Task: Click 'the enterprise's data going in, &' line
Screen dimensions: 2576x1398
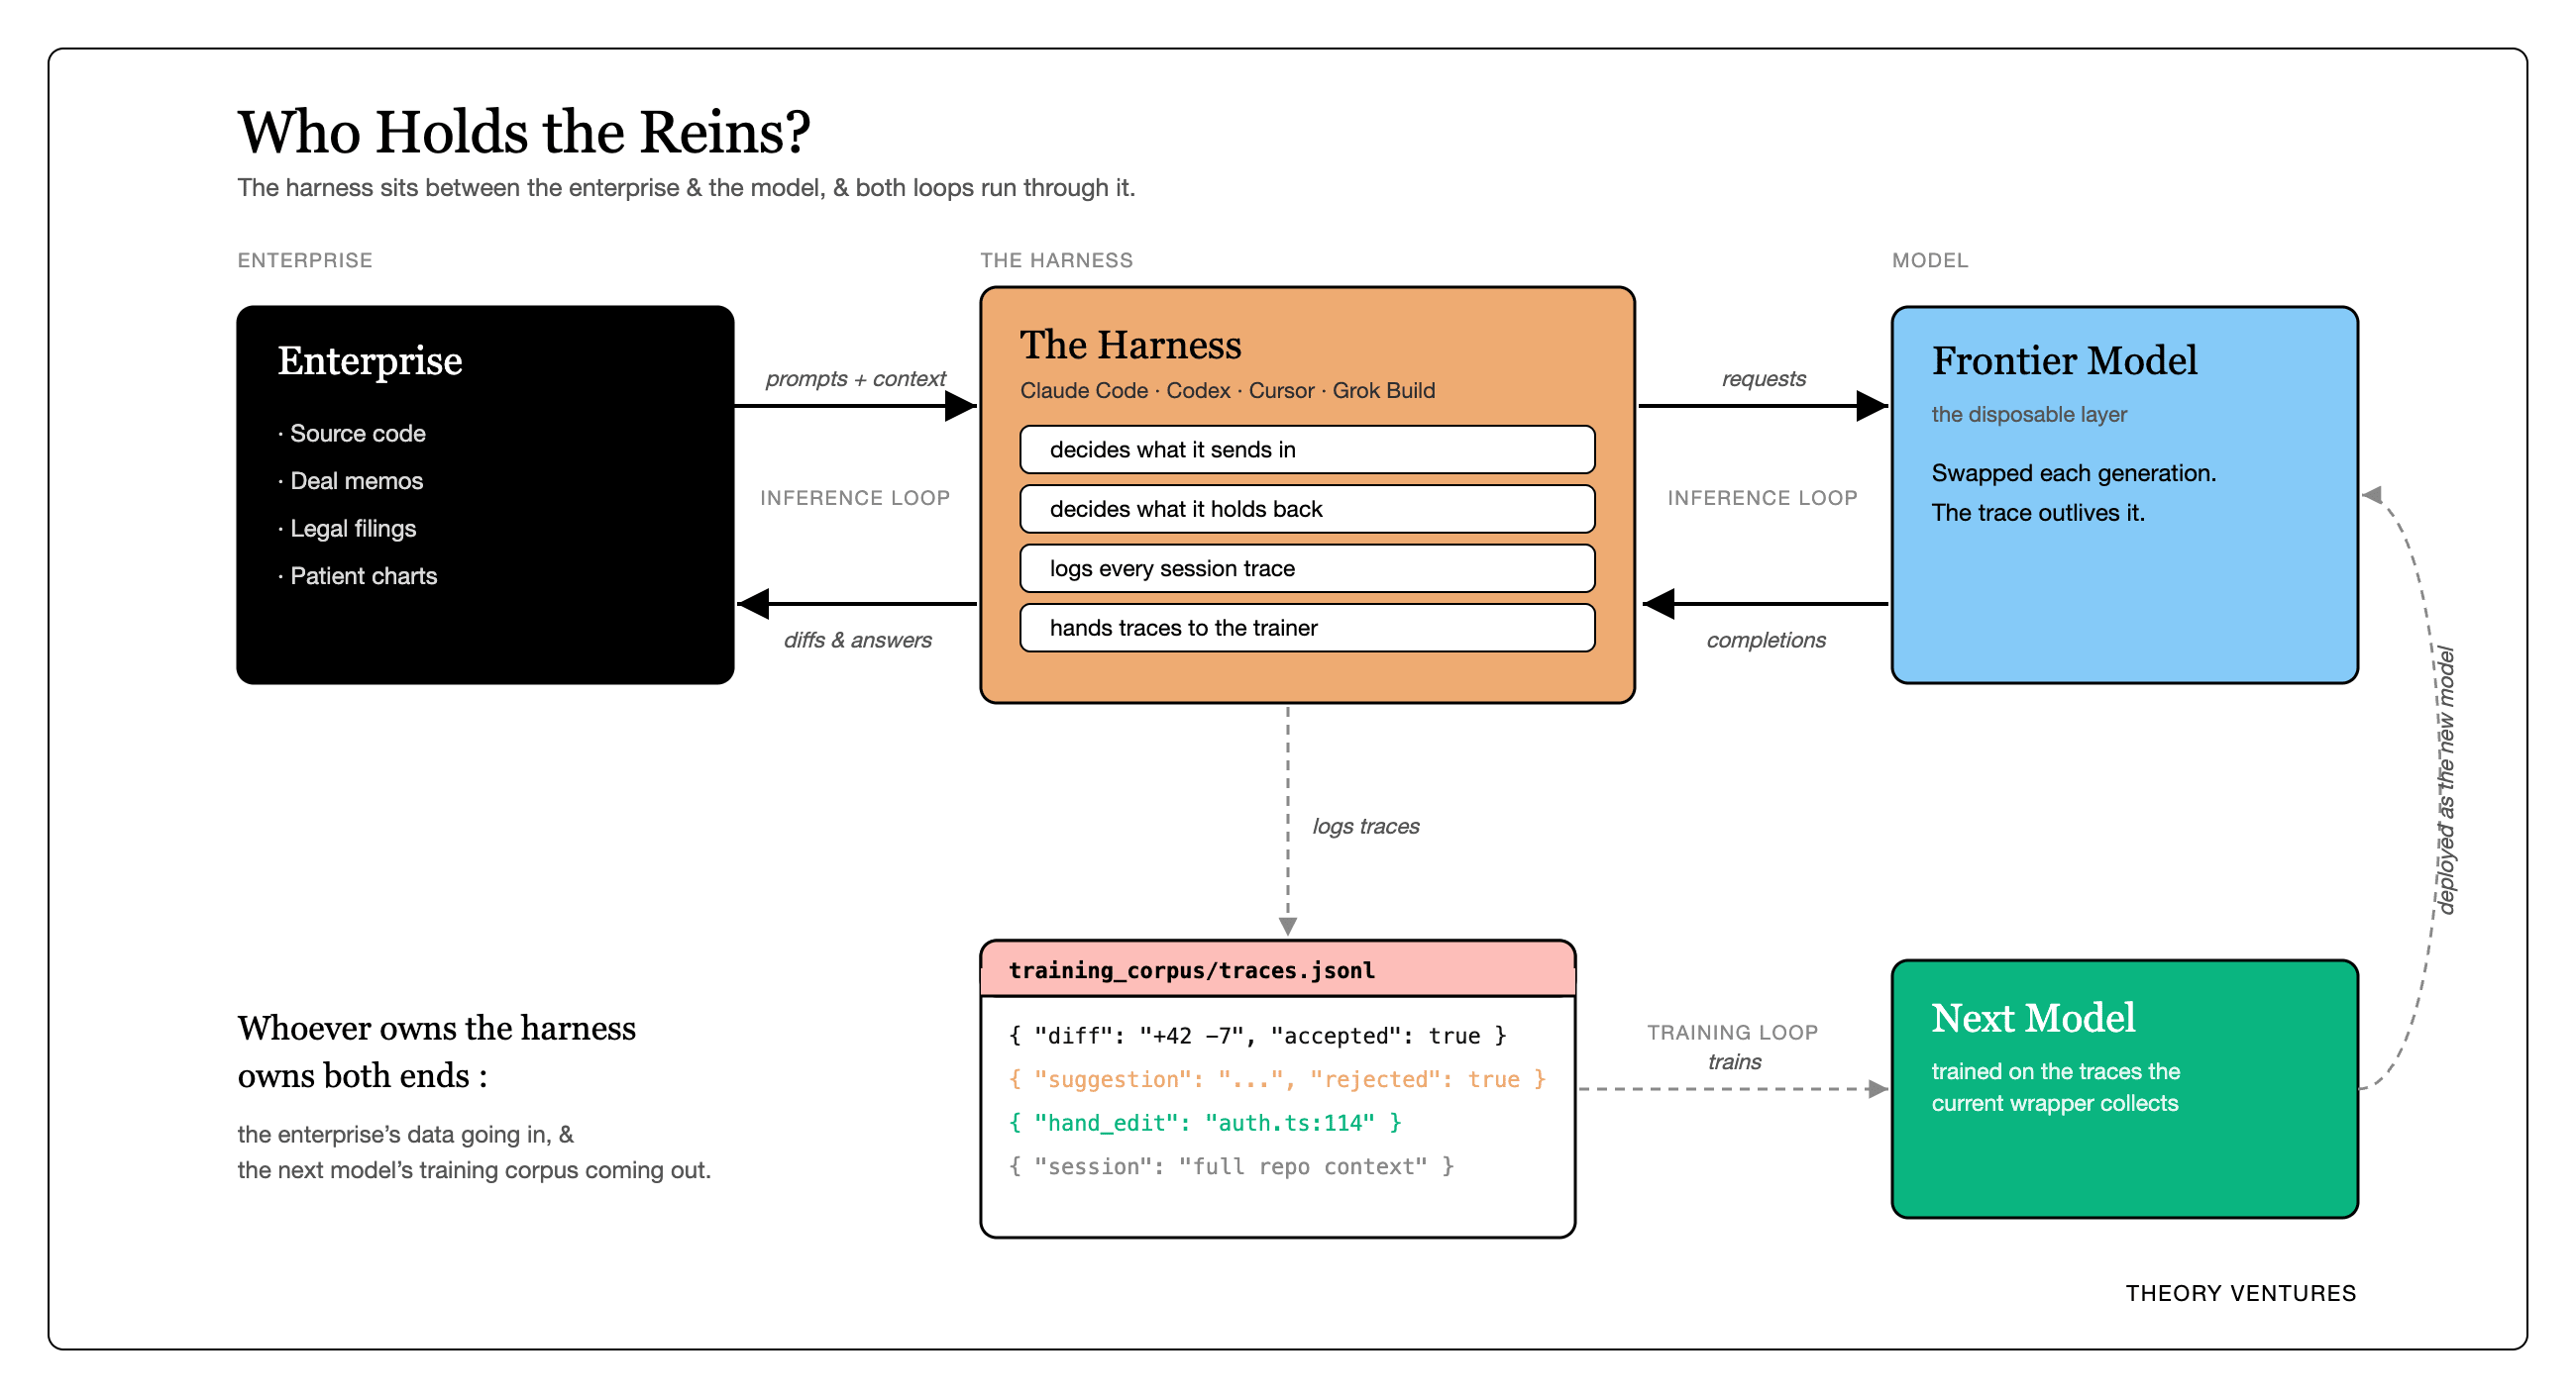Action: [x=405, y=1136]
